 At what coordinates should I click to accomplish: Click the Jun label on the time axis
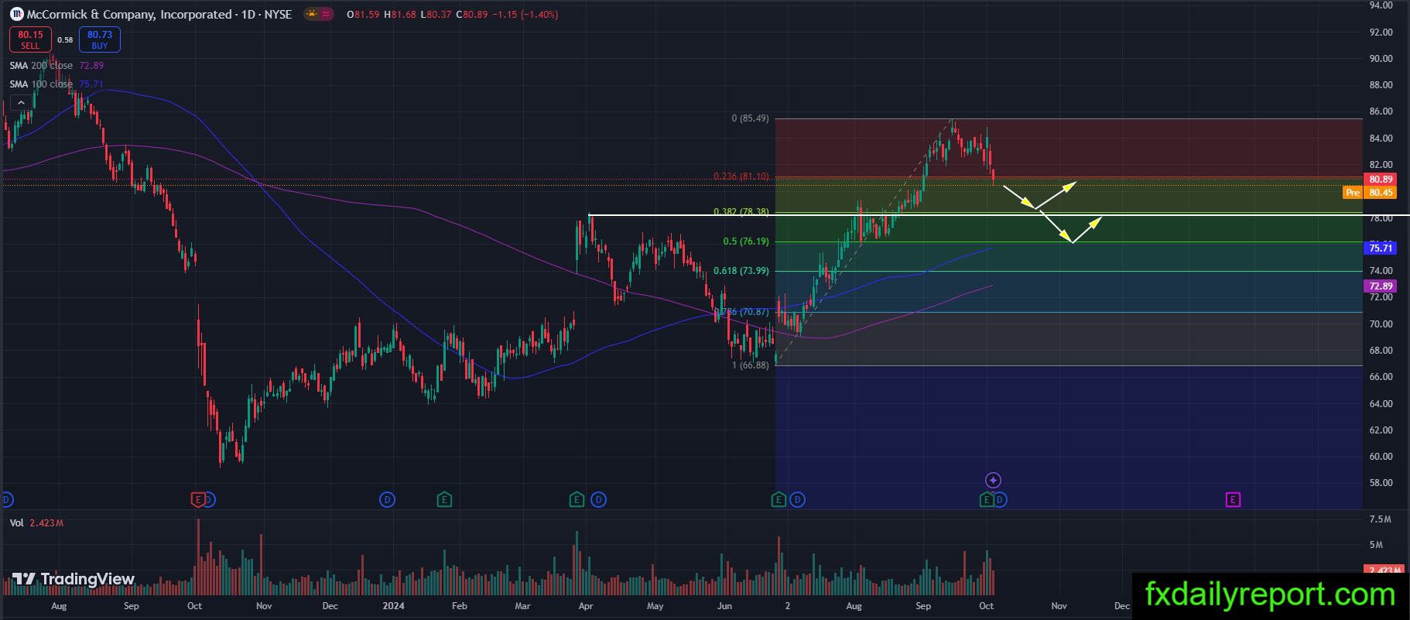coord(724,606)
